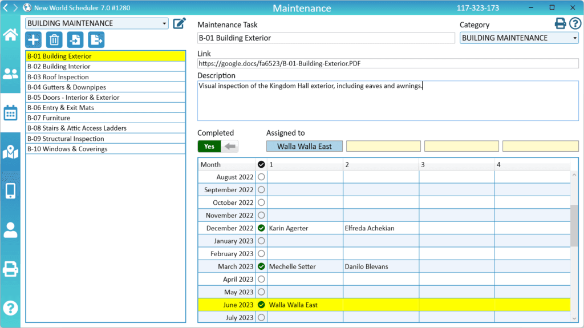The width and height of the screenshot is (584, 328).
Task: Click the globe application icon
Action: 27,7
